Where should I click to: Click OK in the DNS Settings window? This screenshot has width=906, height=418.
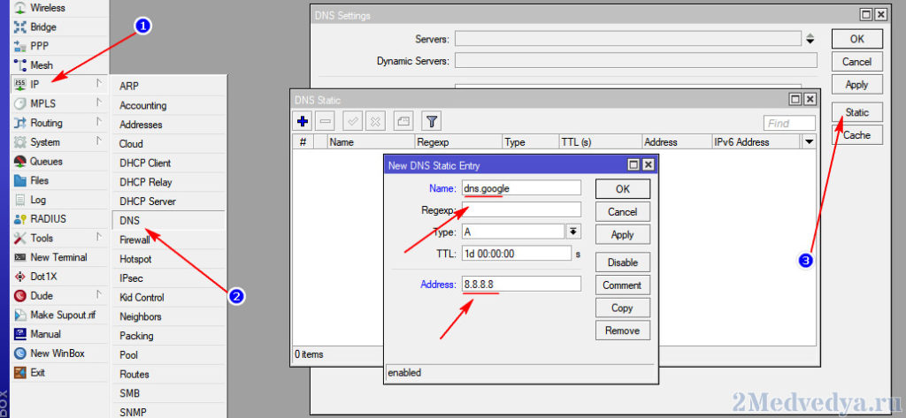pos(857,39)
